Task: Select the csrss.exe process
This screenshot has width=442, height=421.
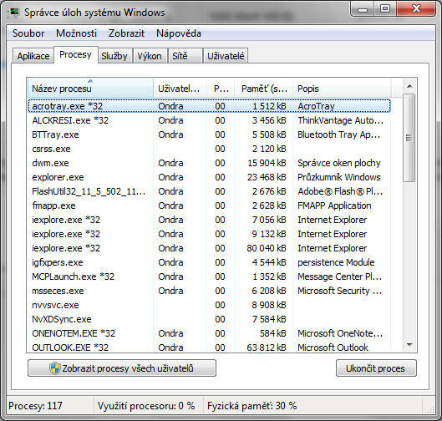Action: (209, 149)
